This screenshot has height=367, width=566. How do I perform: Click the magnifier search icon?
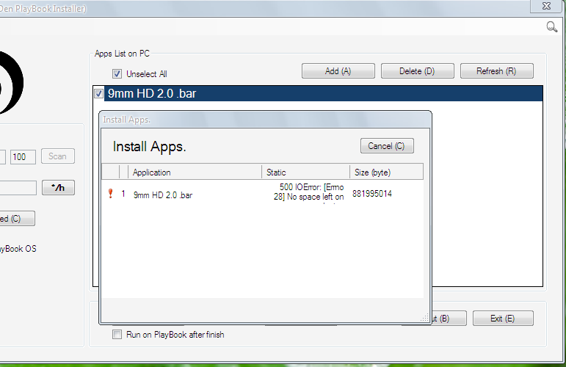[551, 26]
